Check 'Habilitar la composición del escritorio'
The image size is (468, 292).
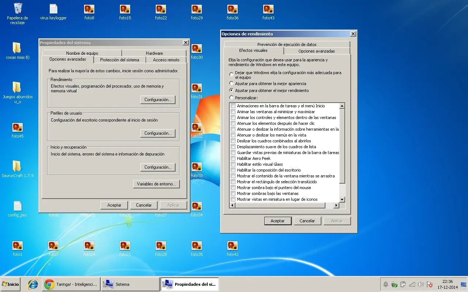coord(233,170)
